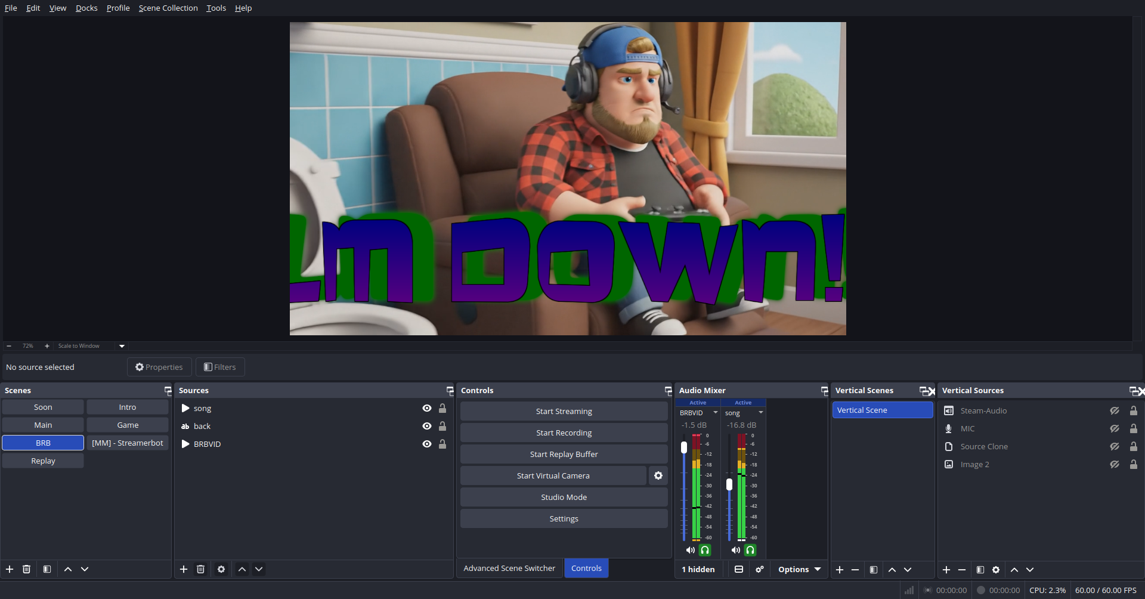Move vertical scene up
1145x599 pixels.
pyautogui.click(x=892, y=570)
